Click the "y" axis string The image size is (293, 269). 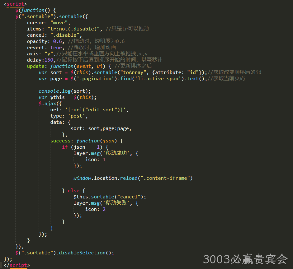(x=49, y=54)
